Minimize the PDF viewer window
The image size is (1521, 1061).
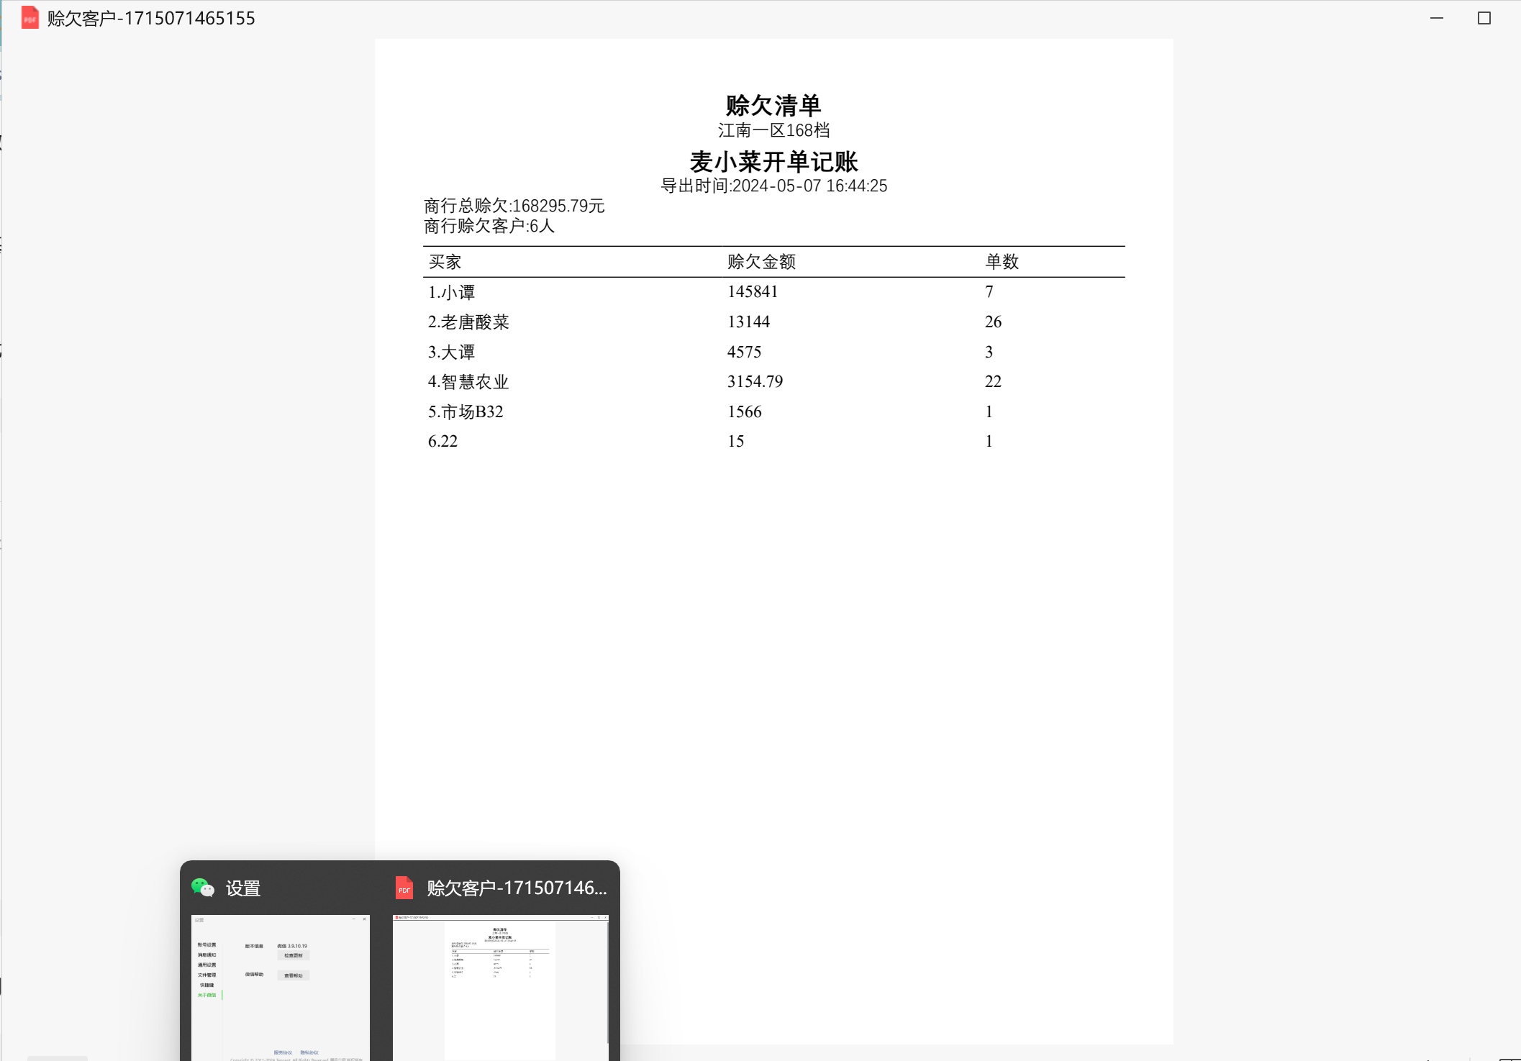pos(1436,18)
